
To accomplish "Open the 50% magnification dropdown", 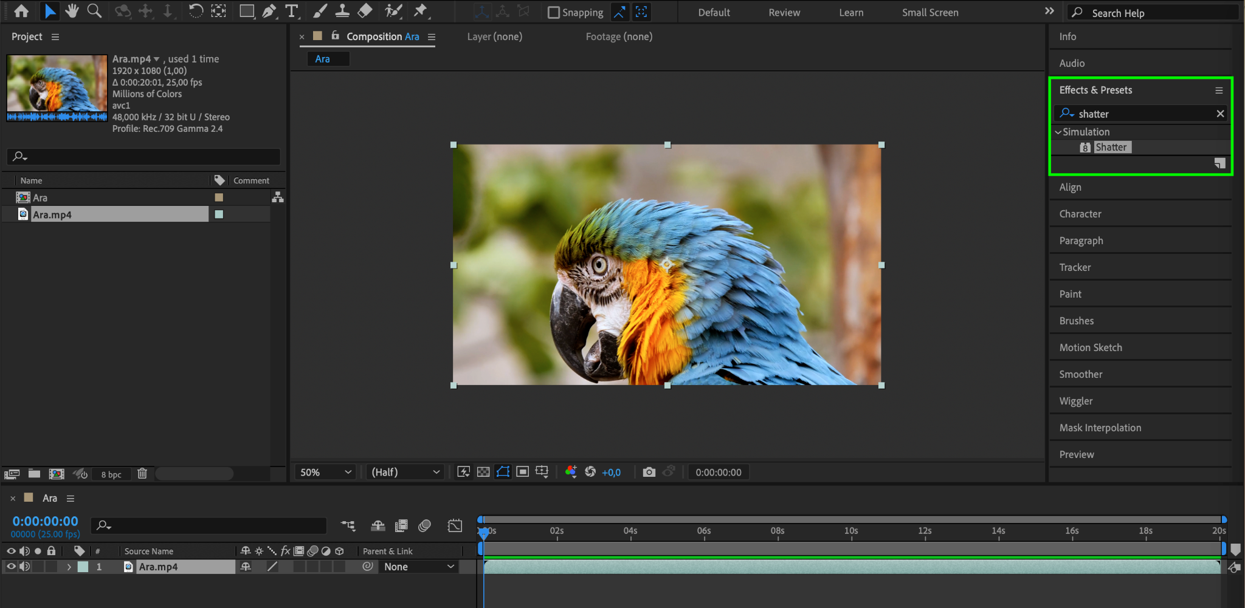I will [x=326, y=472].
